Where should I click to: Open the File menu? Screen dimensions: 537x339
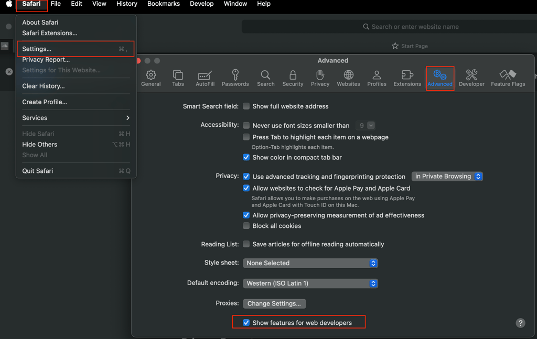click(56, 4)
